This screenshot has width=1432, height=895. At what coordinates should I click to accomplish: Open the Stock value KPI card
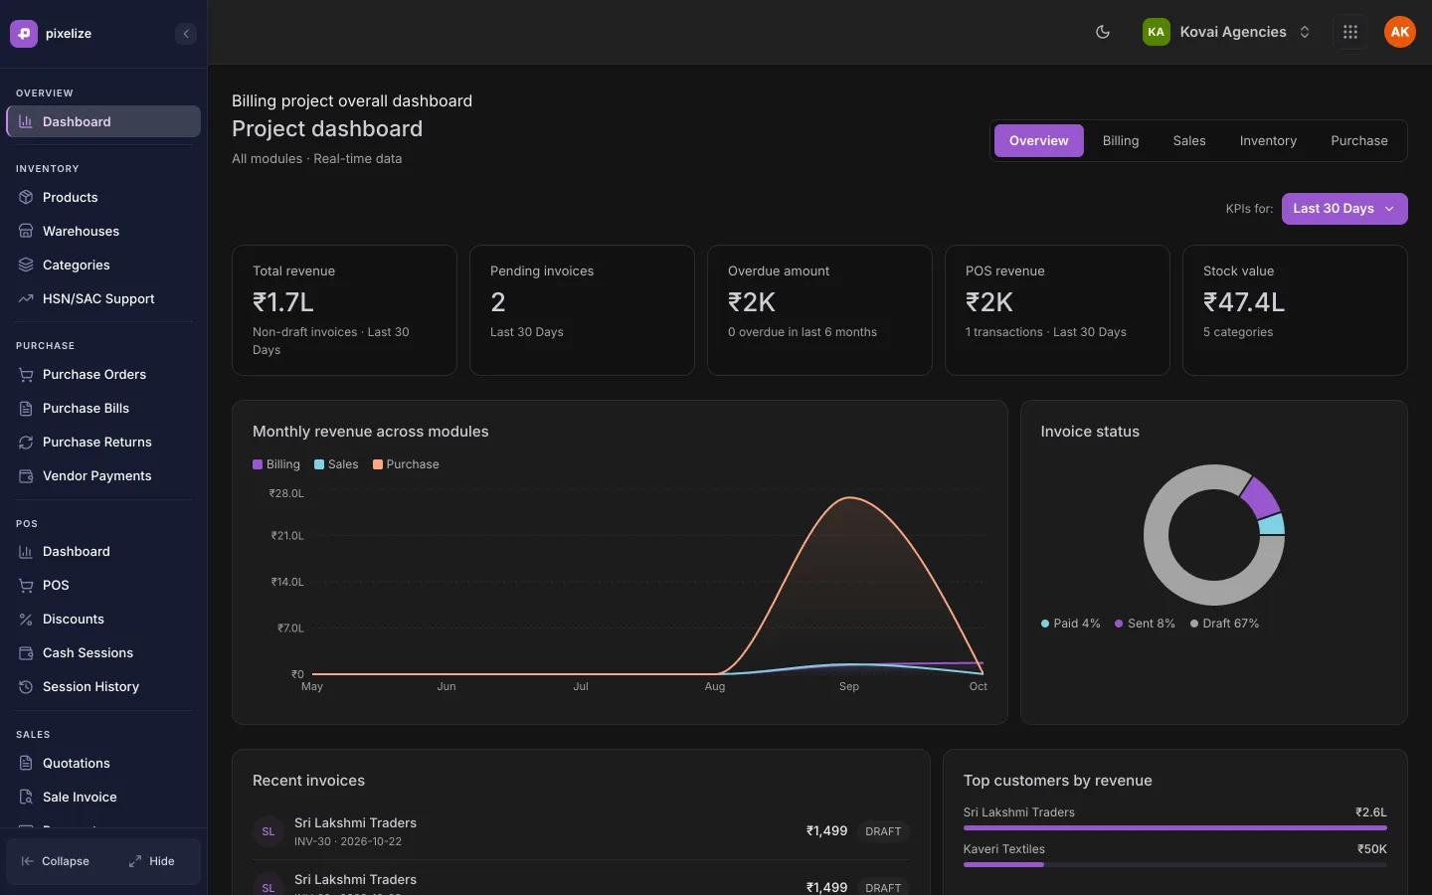pos(1295,310)
